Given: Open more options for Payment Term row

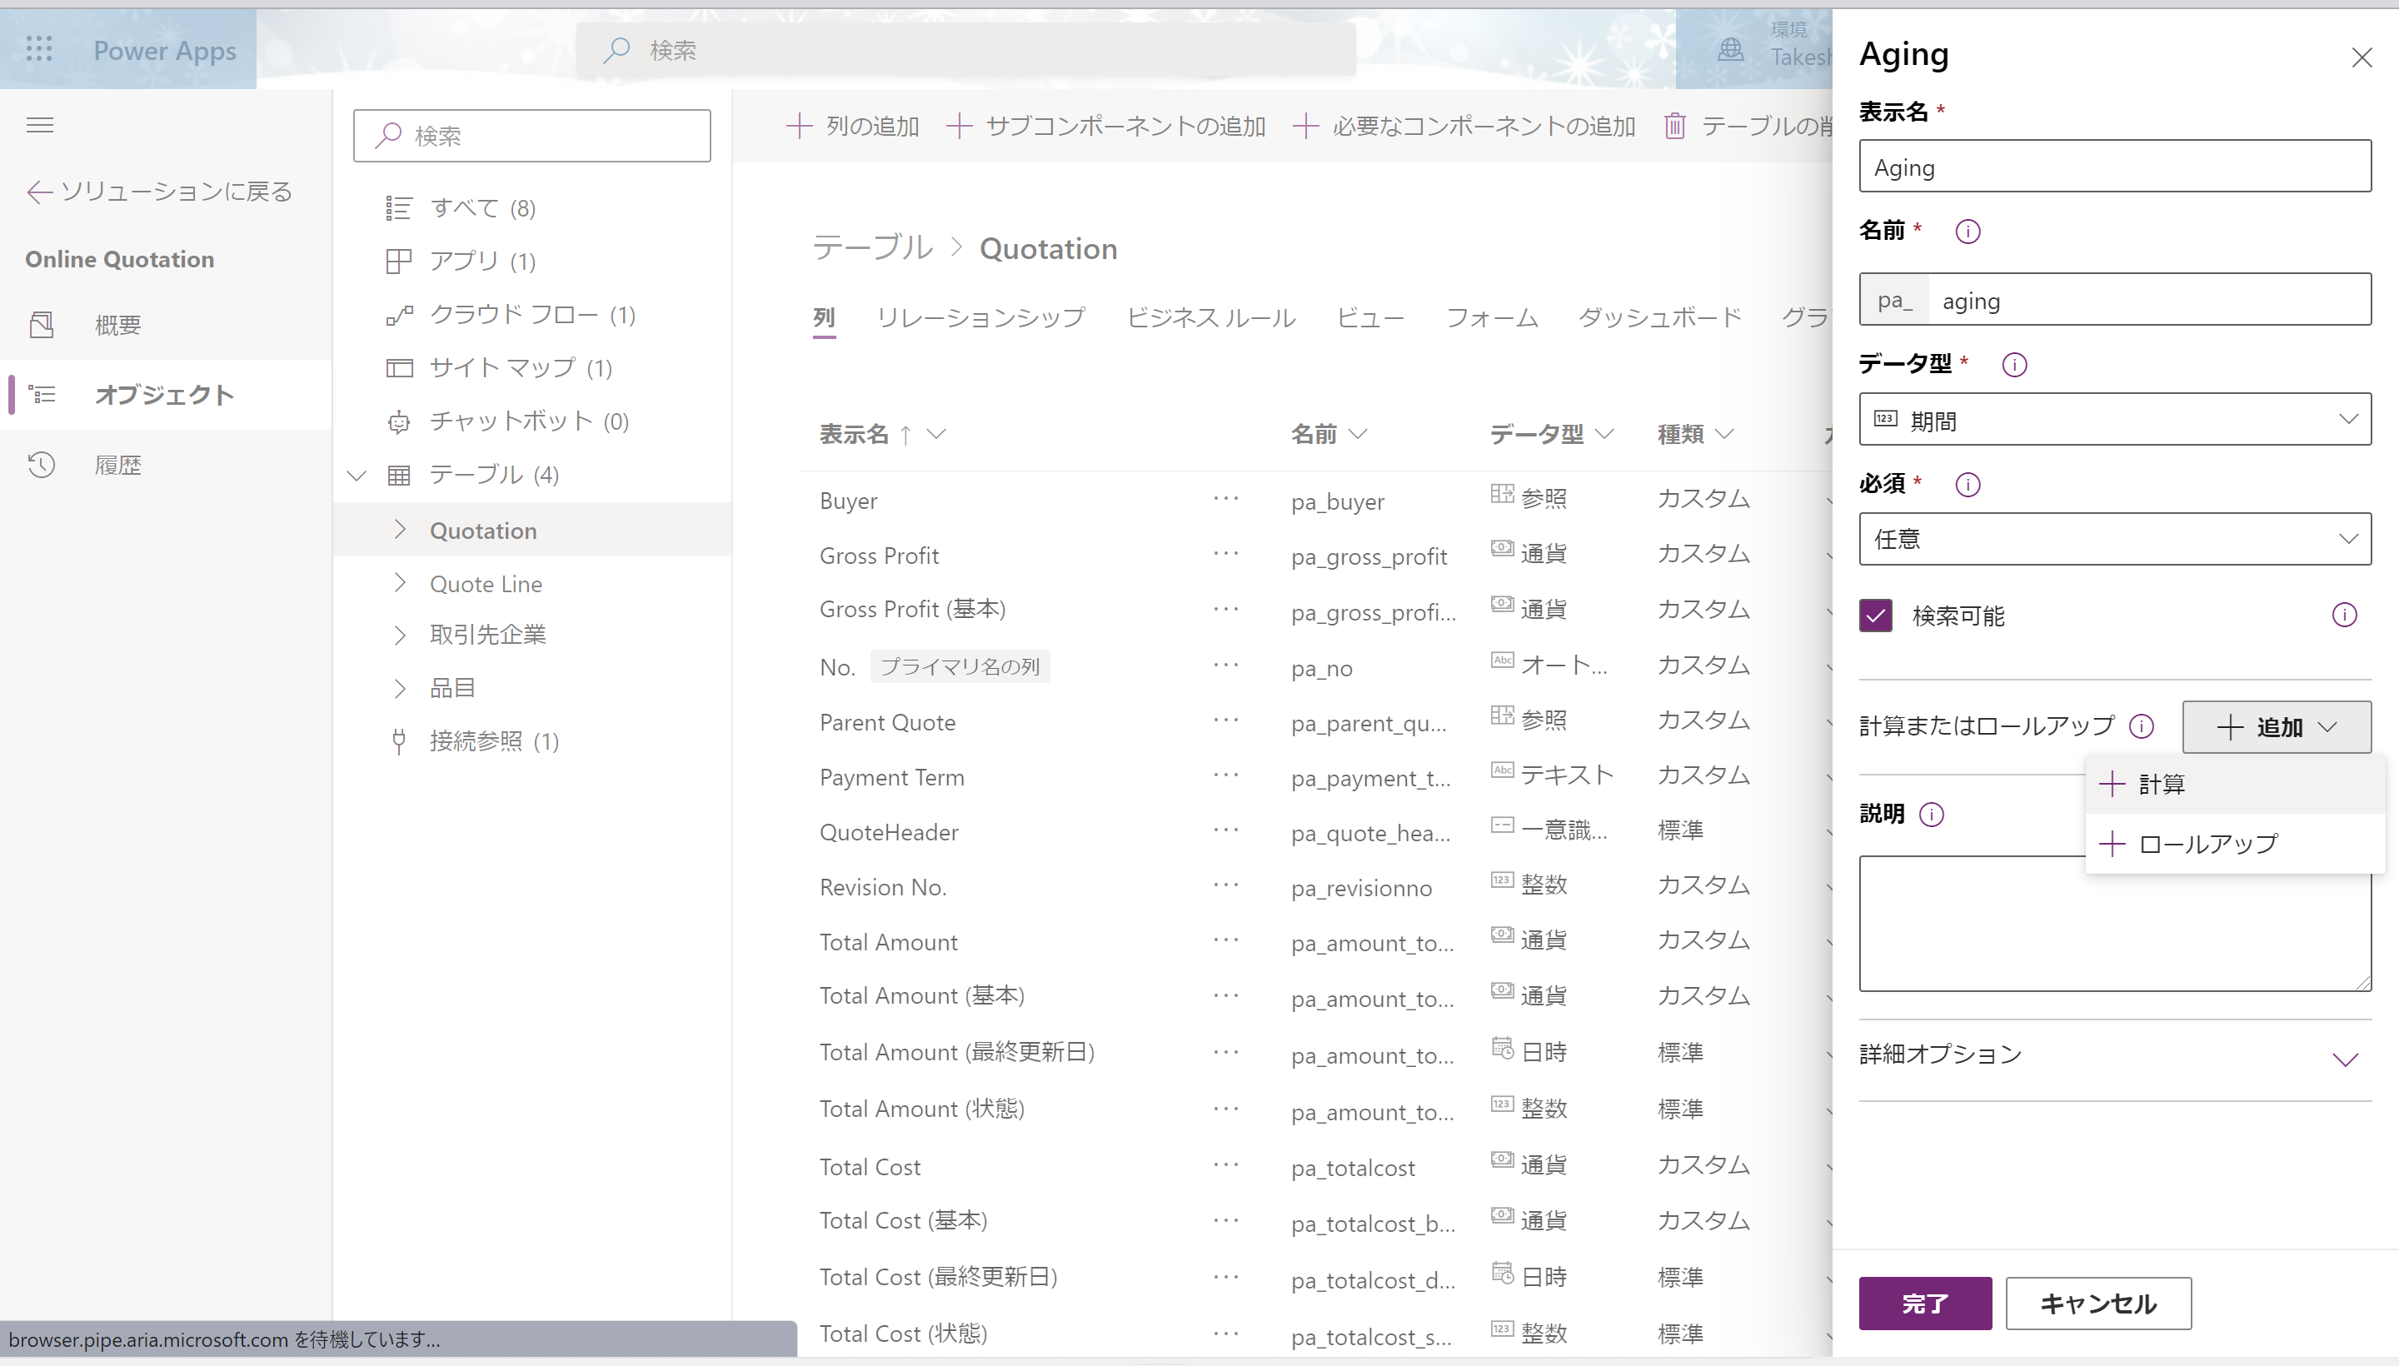Looking at the screenshot, I should point(1225,776).
